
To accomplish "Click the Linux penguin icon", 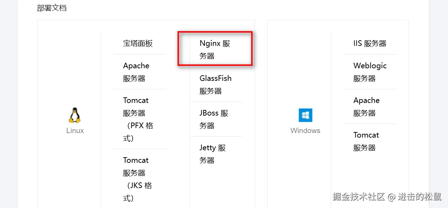I will pyautogui.click(x=75, y=115).
